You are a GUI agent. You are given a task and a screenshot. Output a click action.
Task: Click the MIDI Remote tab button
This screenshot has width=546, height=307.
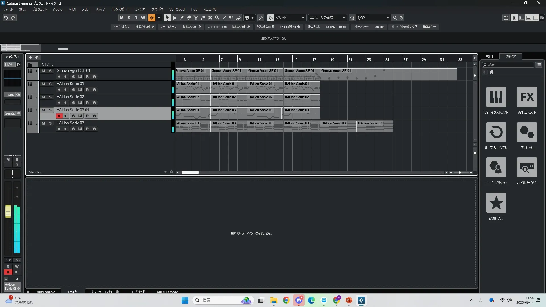pyautogui.click(x=167, y=292)
